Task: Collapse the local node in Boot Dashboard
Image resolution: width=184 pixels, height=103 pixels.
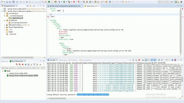Action: (3, 71)
